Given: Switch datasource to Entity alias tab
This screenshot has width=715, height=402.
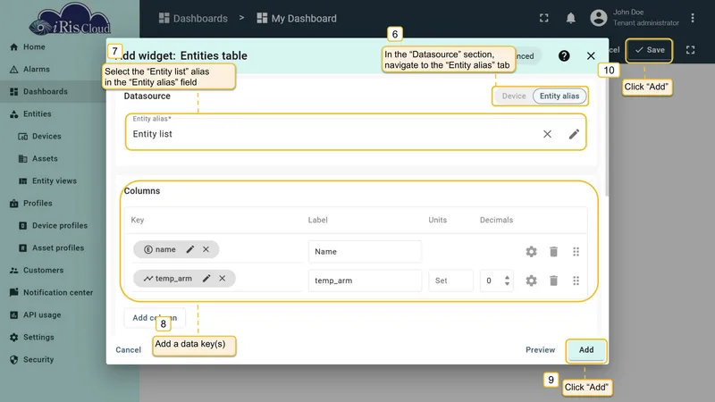Looking at the screenshot, I should (x=559, y=96).
